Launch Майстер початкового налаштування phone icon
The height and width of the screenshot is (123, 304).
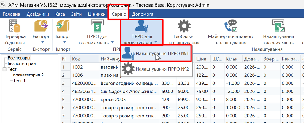point(231,26)
